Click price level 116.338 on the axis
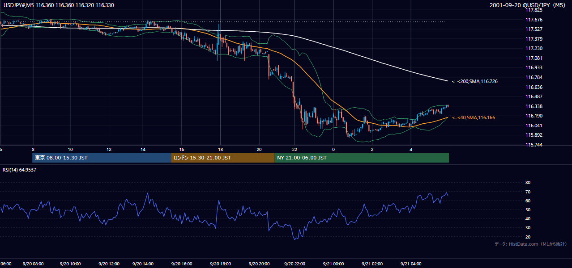The width and height of the screenshot is (572, 268). click(x=534, y=106)
